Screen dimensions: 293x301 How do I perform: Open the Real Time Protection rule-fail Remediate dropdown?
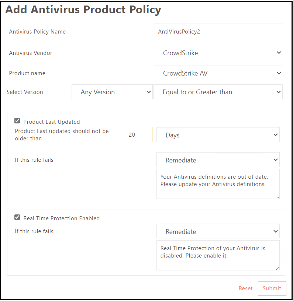(218, 232)
